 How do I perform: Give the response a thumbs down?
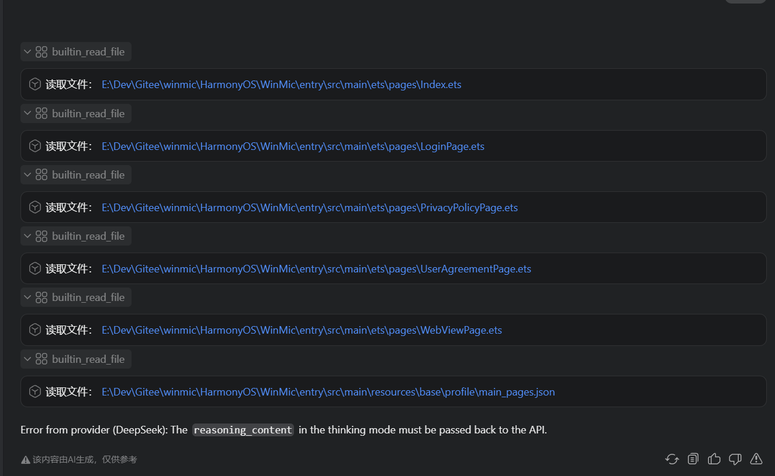pos(735,459)
